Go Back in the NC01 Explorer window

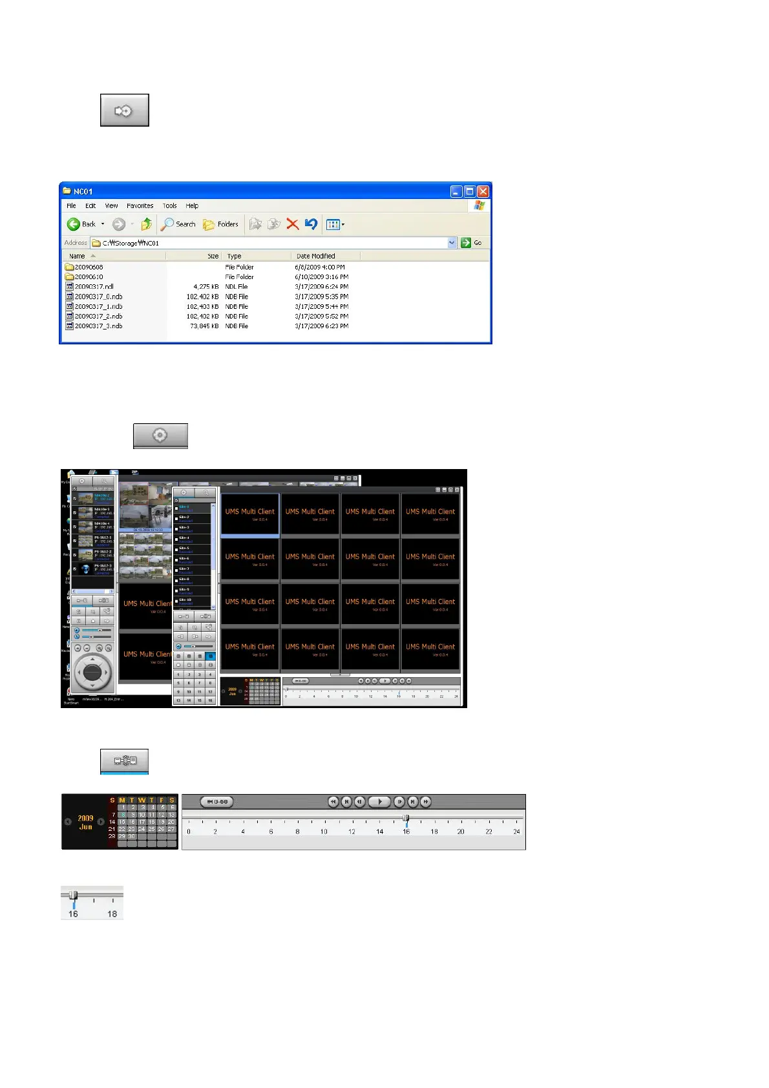coord(81,224)
